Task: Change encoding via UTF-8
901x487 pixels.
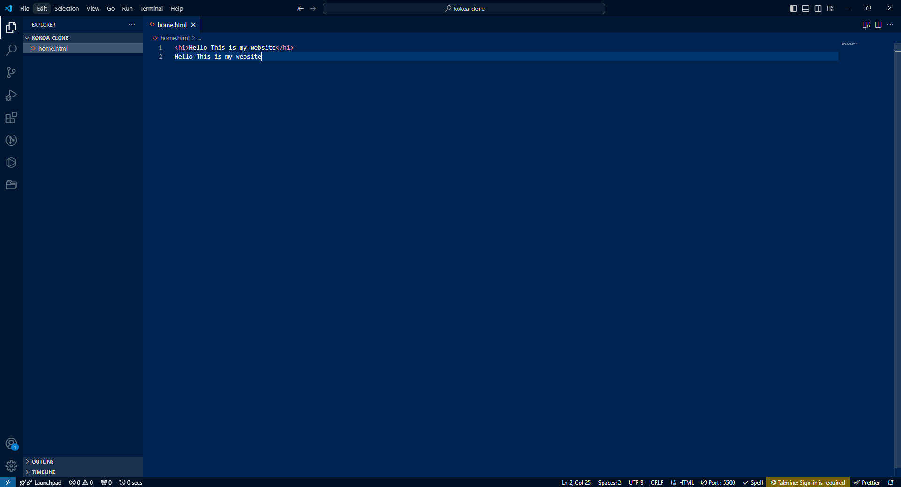Action: 636,482
